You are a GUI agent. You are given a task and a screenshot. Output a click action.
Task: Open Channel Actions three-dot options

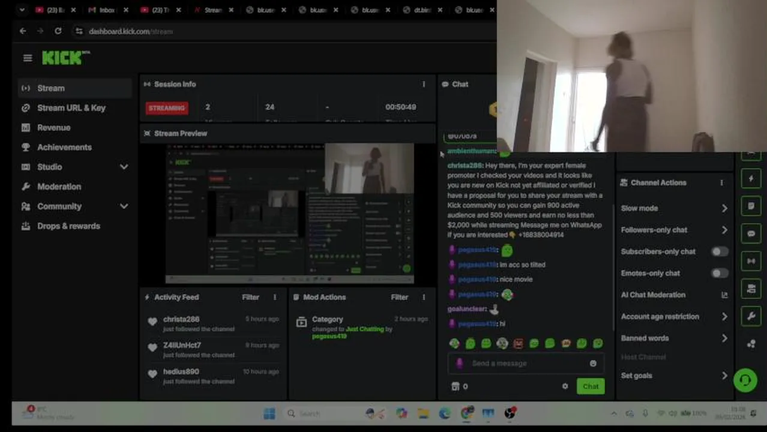721,182
